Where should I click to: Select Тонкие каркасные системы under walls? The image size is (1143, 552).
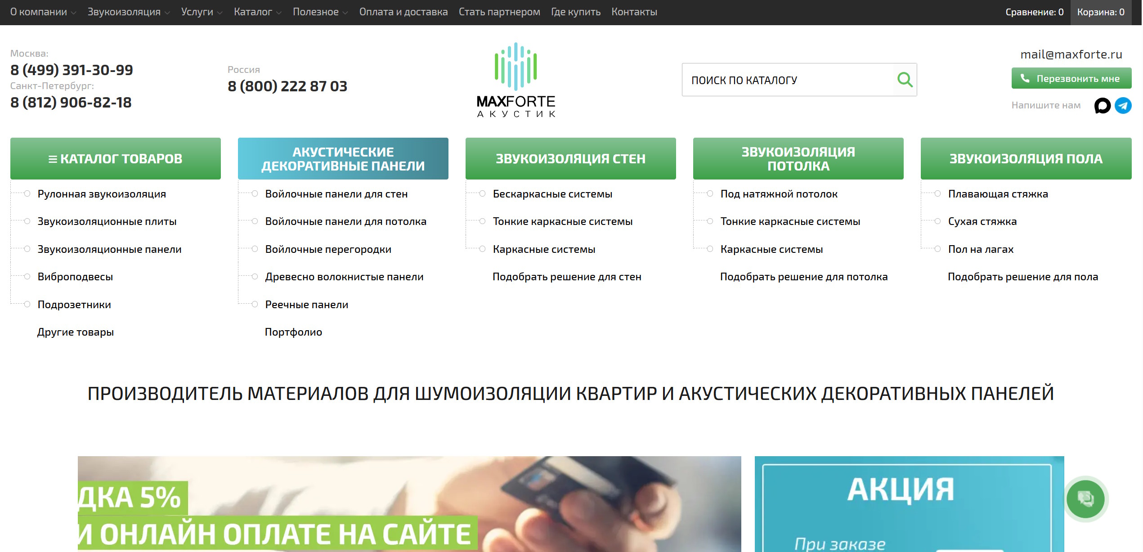[563, 221]
